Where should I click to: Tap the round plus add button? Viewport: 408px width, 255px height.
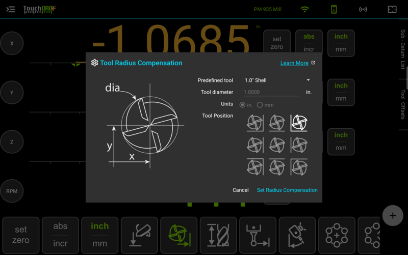tap(393, 215)
